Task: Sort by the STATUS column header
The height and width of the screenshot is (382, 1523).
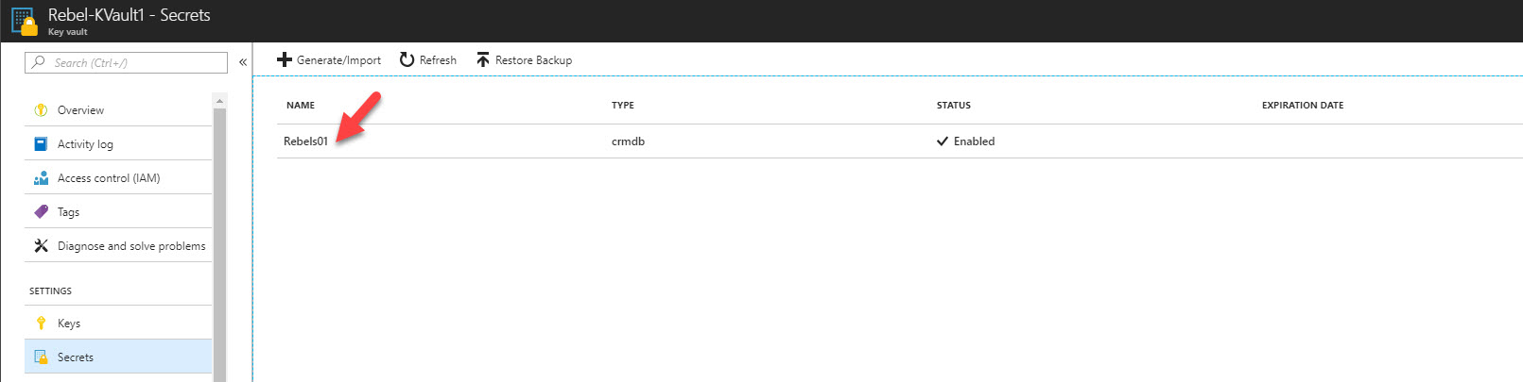Action: point(953,106)
